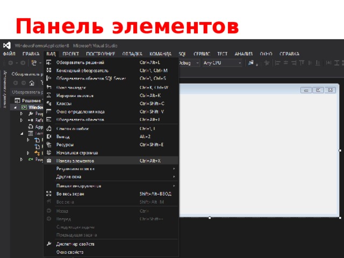Select Панель элементов menu entry

click(111, 161)
